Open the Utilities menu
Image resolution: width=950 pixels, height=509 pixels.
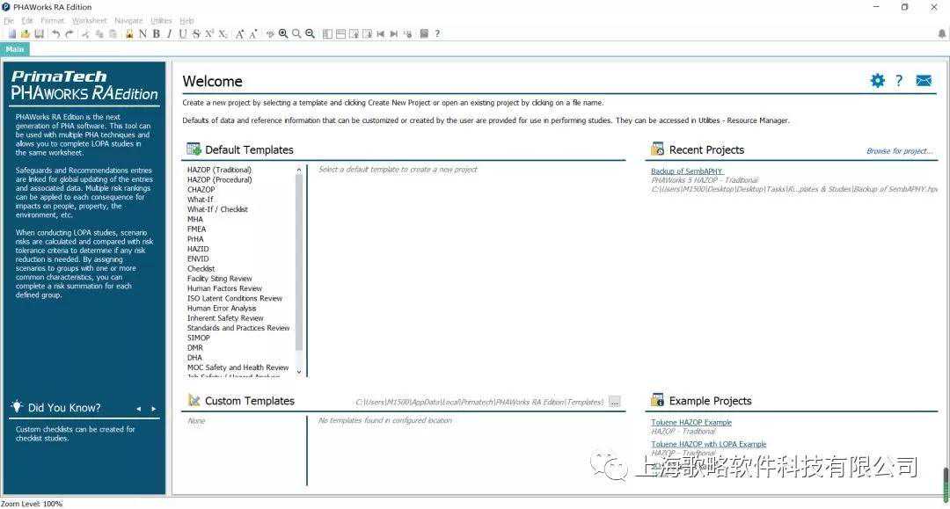click(161, 20)
